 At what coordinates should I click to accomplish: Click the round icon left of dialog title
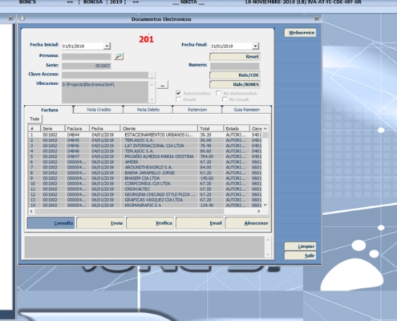pos(22,18)
